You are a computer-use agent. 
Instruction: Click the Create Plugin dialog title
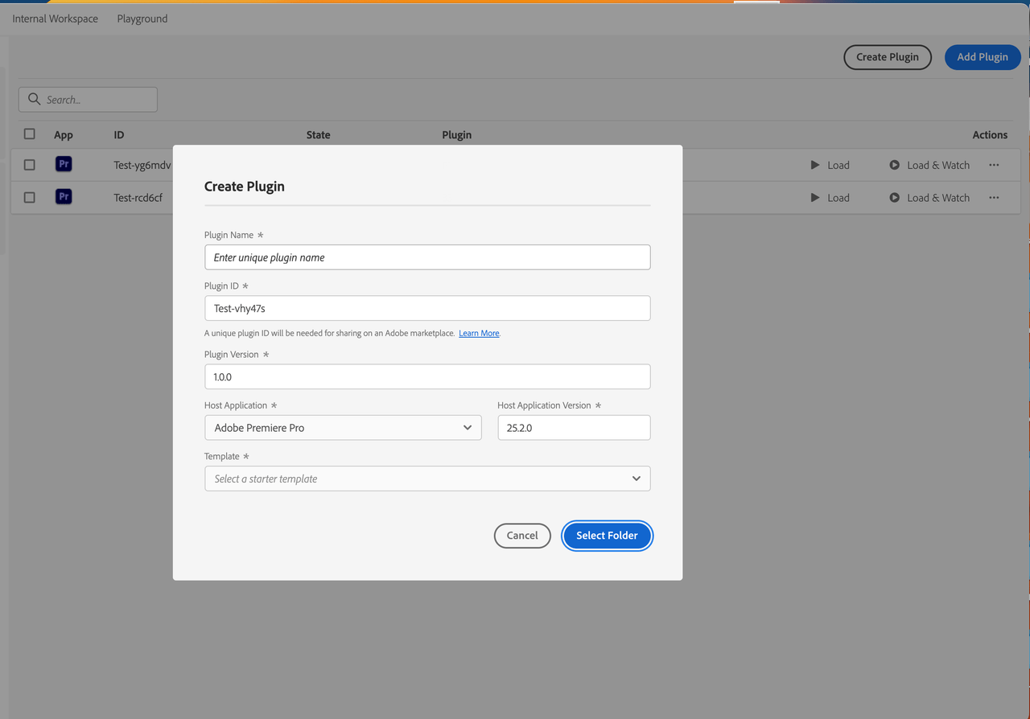pos(245,187)
